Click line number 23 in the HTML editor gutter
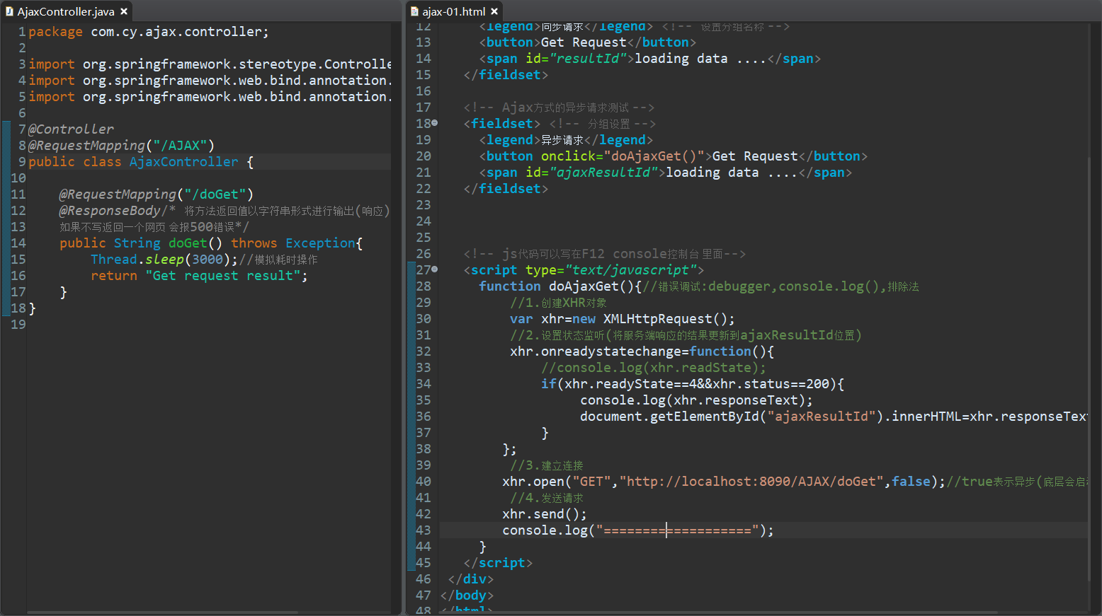The width and height of the screenshot is (1102, 616). point(424,205)
